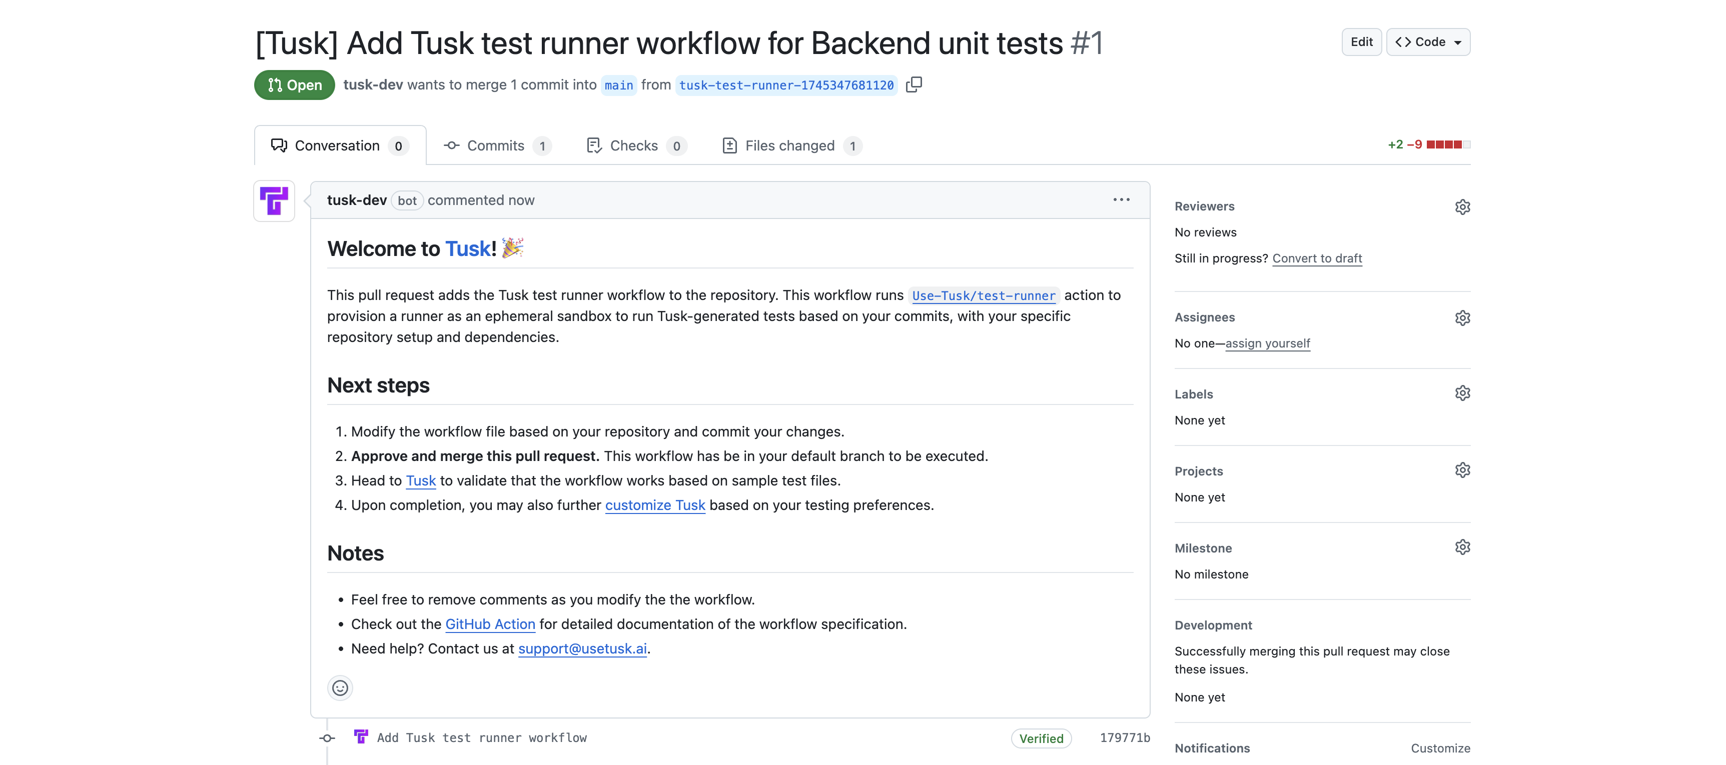Click the Next steps heading
The height and width of the screenshot is (765, 1726).
pyautogui.click(x=378, y=385)
